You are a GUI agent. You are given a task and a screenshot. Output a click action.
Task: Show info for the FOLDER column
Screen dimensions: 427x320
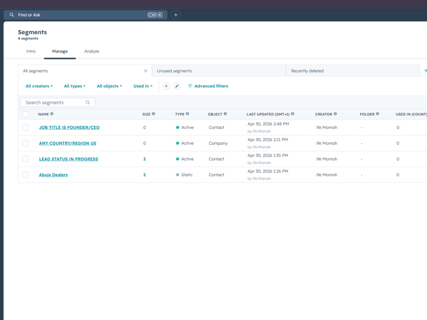point(377,114)
